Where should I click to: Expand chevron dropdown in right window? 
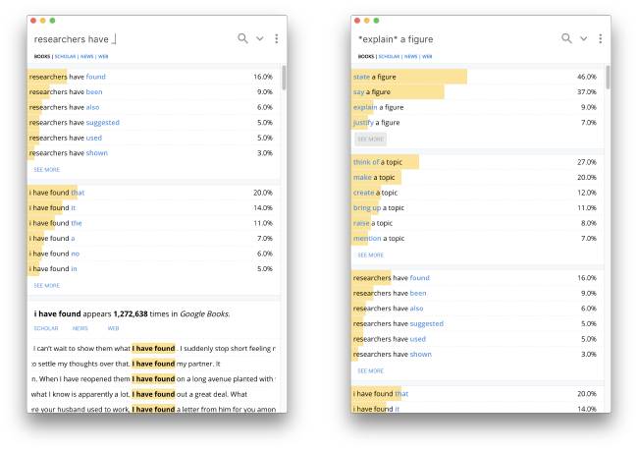pyautogui.click(x=583, y=38)
